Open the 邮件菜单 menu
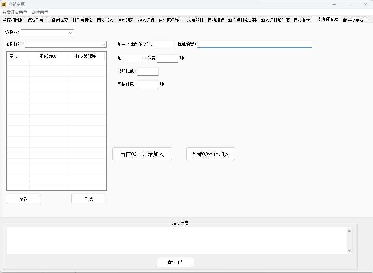 tap(40, 12)
